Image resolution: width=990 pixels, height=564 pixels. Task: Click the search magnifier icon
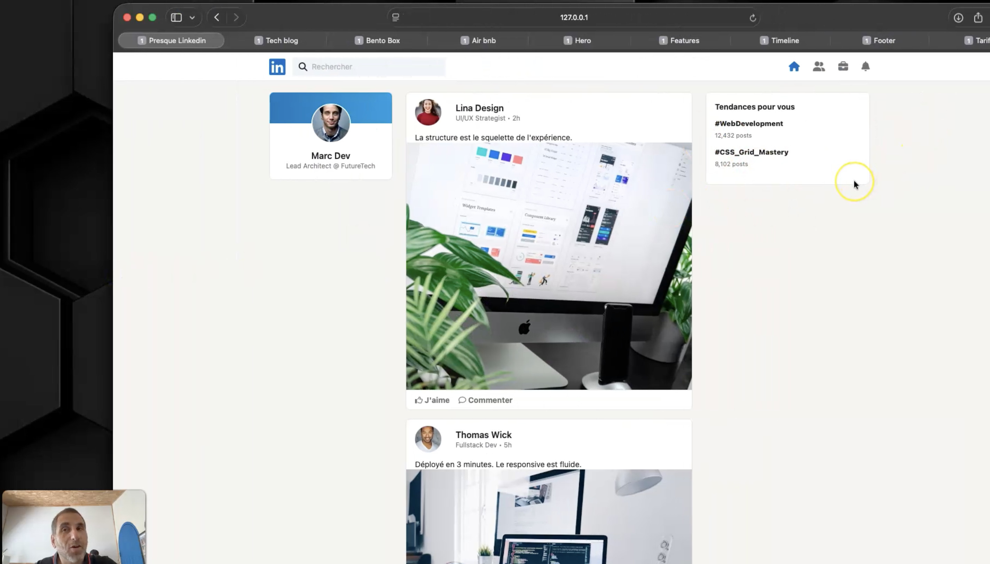(302, 66)
